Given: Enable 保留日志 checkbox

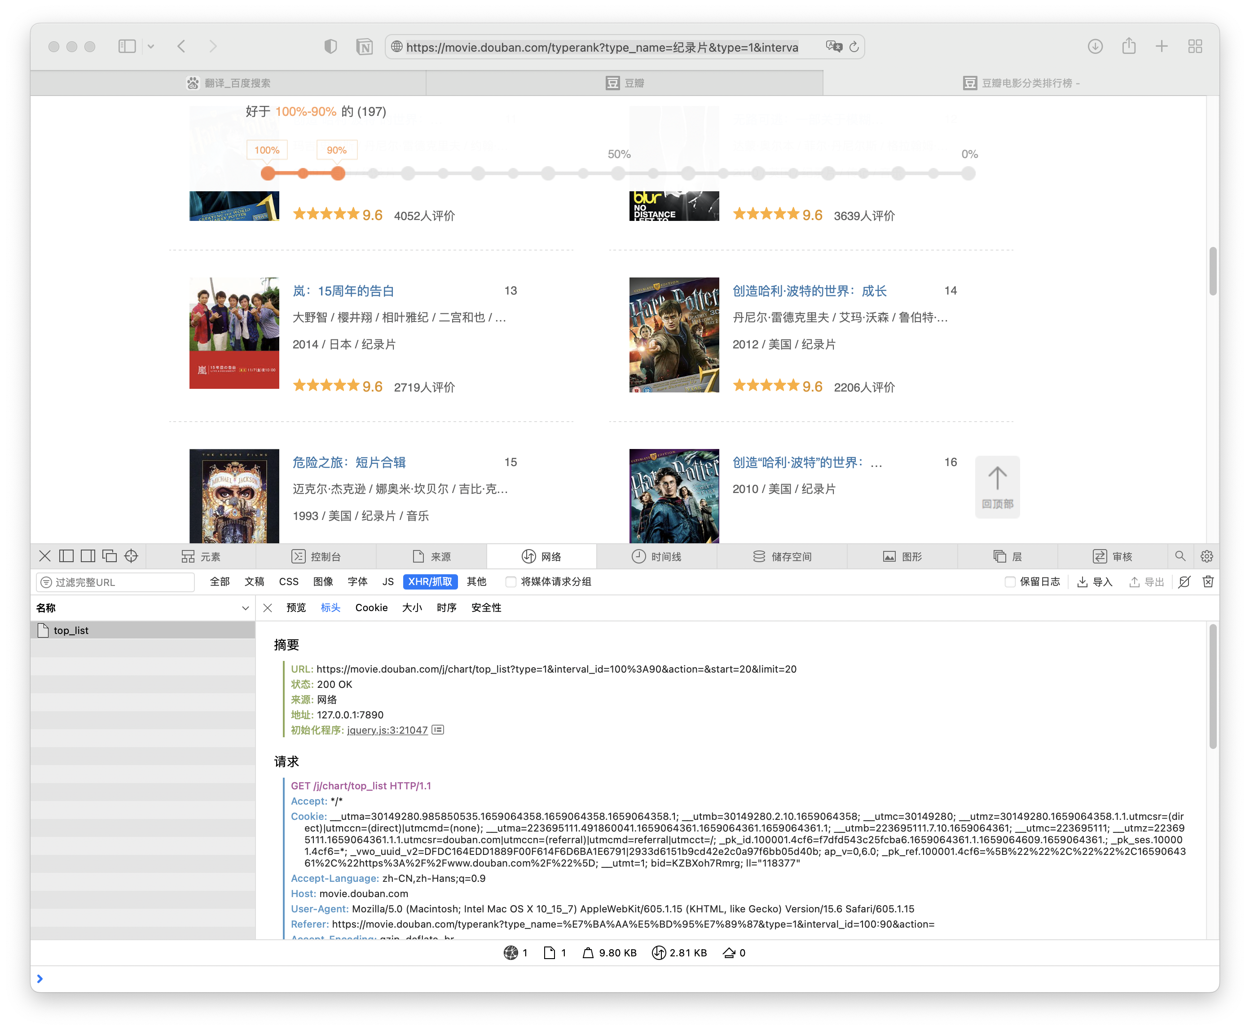Looking at the screenshot, I should pos(1010,581).
